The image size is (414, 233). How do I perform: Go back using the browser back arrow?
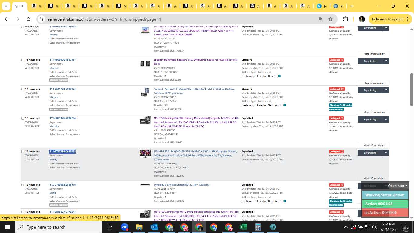coord(7,19)
